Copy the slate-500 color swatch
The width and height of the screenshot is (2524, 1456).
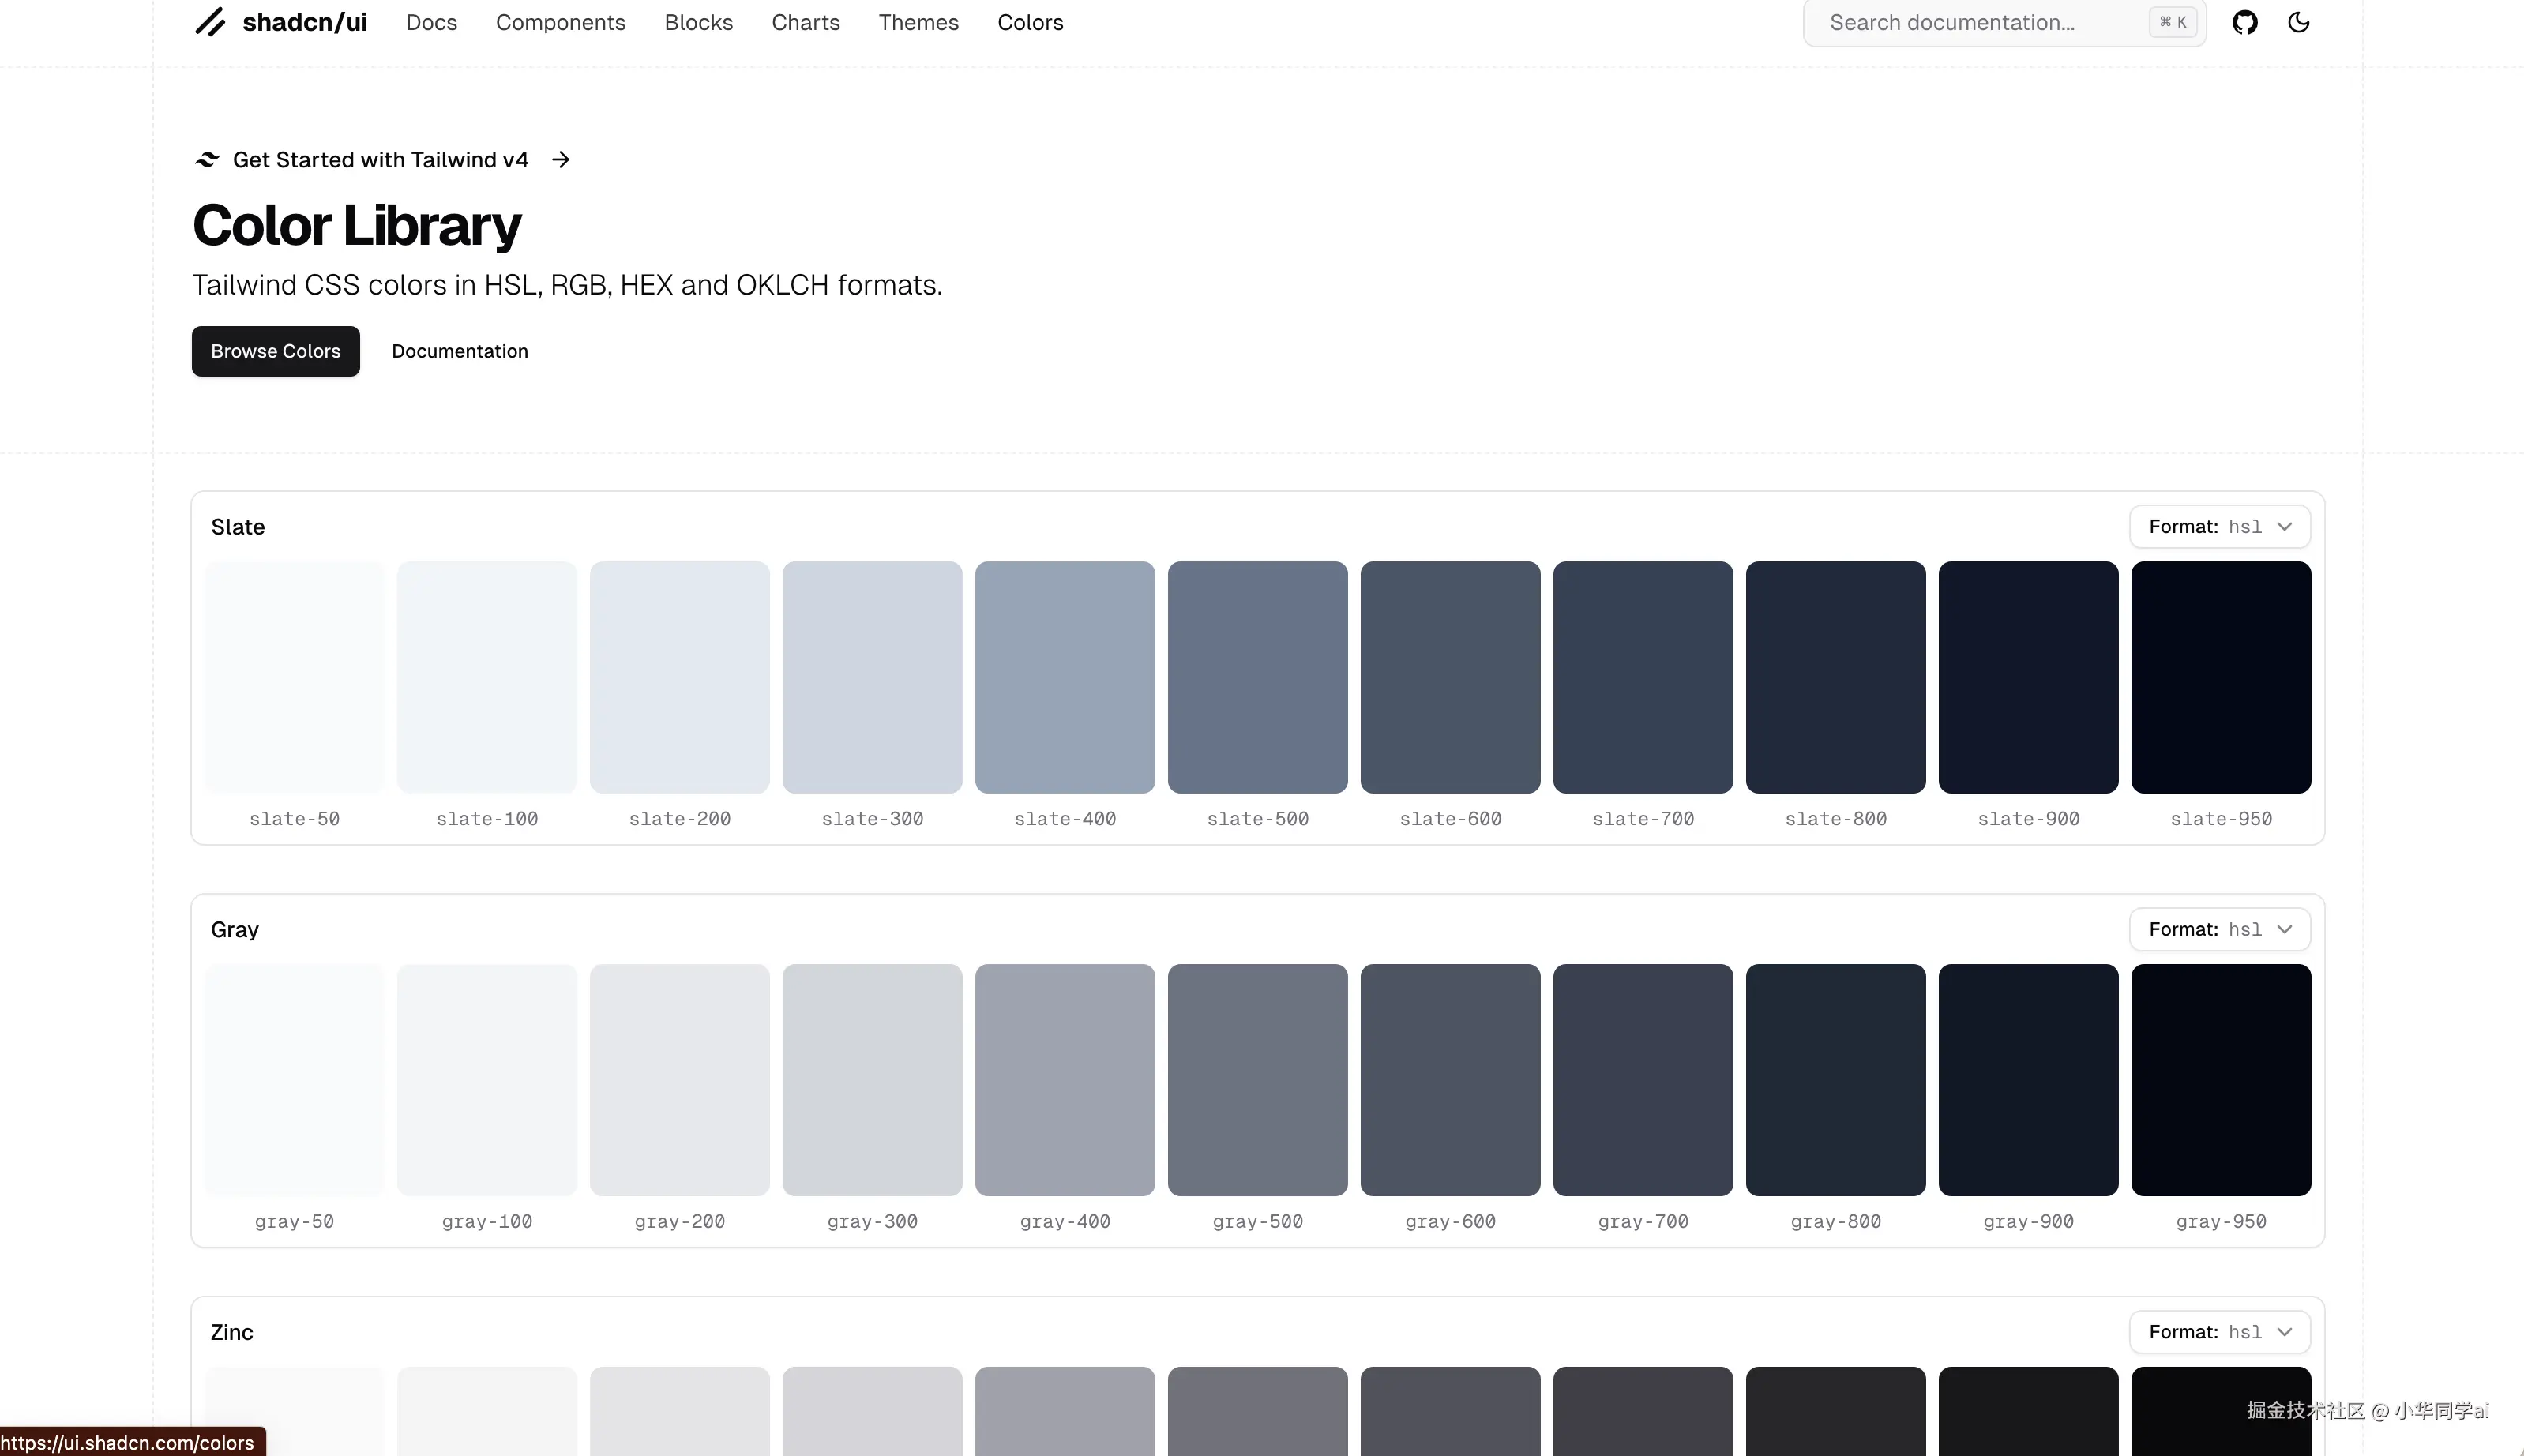(x=1257, y=677)
